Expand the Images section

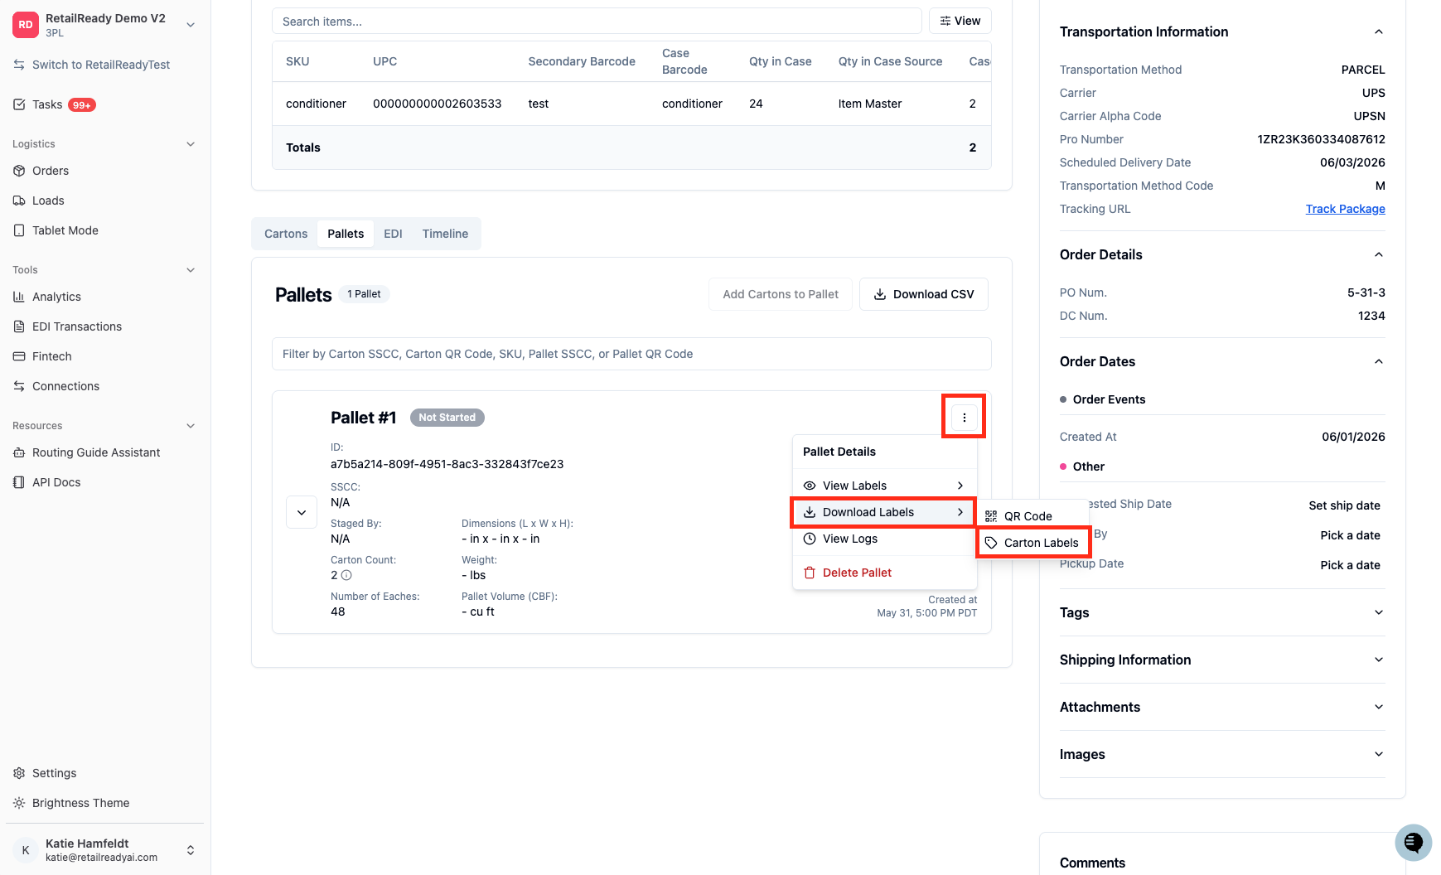click(1379, 754)
